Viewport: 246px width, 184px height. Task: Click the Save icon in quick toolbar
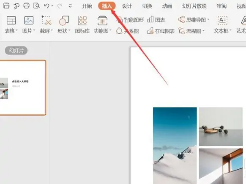6,6
